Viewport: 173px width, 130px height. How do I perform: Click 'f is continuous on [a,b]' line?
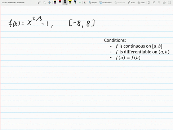139,46
